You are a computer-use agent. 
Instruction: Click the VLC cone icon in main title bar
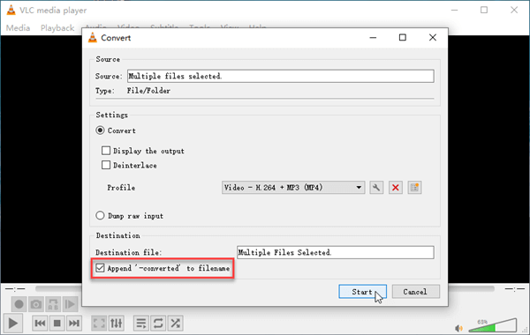11,10
